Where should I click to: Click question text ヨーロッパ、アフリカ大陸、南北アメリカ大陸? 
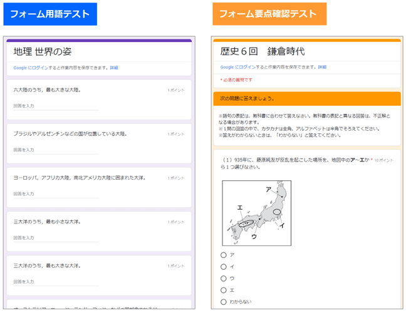click(x=80, y=178)
